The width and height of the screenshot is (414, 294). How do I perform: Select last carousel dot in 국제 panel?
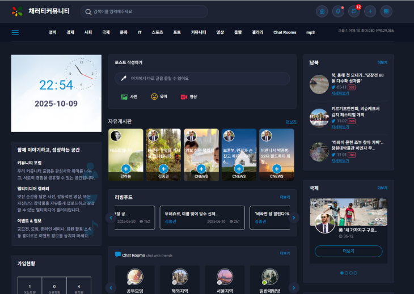pos(356,273)
